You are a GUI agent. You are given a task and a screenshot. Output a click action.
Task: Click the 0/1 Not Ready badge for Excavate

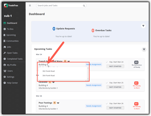136,83
